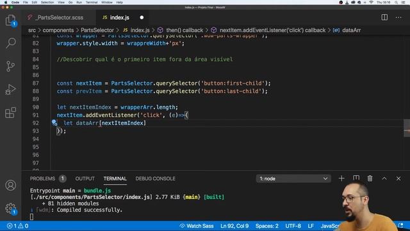This screenshot has height=231, width=410.
Task: Click 'bundle.js' in terminal output
Action: pos(97,191)
